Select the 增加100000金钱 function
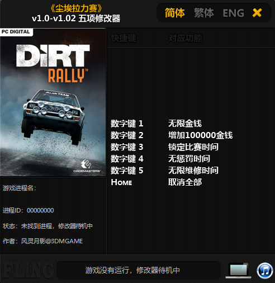 [x=201, y=135]
